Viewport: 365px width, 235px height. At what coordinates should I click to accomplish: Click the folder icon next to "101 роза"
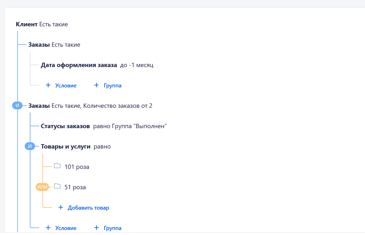point(57,166)
